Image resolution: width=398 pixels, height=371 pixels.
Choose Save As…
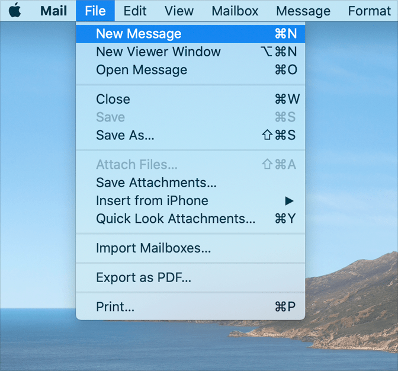190,135
